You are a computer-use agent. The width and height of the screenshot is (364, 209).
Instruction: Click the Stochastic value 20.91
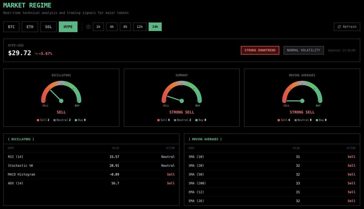click(x=114, y=166)
